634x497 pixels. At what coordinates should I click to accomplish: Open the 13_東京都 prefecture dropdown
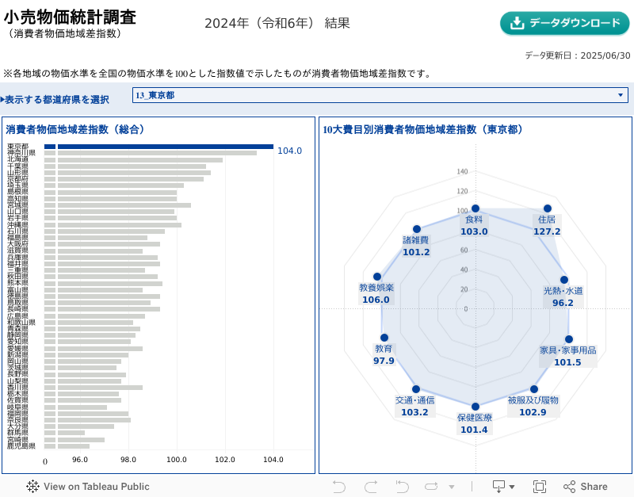pyautogui.click(x=380, y=95)
